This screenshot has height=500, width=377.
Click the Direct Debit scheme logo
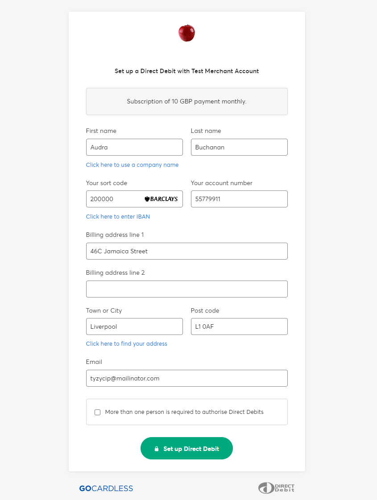pyautogui.click(x=276, y=488)
